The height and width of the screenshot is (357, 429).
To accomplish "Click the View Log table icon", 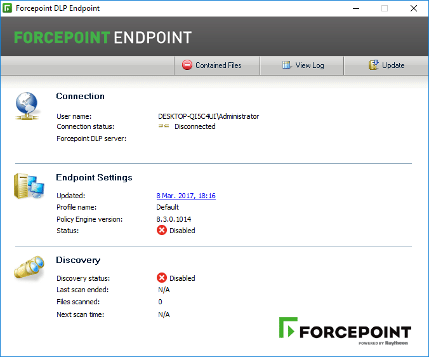I will coord(286,65).
